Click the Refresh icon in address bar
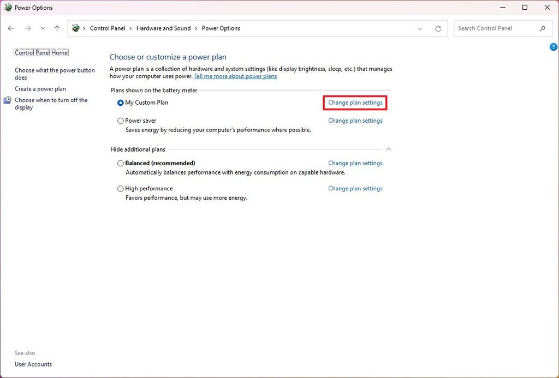 coord(438,28)
